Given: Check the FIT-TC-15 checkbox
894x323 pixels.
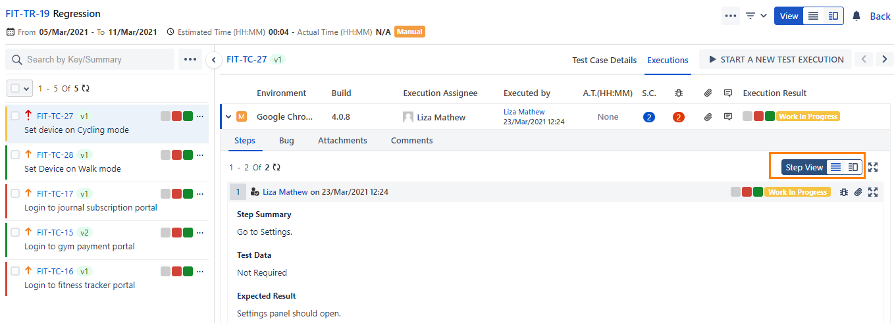Looking at the screenshot, I should [x=15, y=233].
